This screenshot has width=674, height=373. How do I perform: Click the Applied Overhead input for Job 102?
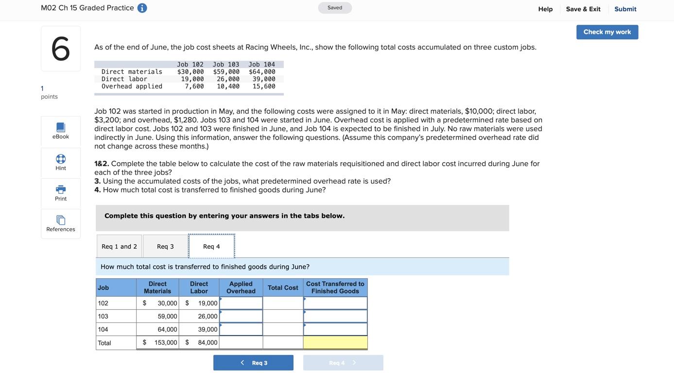pos(241,303)
